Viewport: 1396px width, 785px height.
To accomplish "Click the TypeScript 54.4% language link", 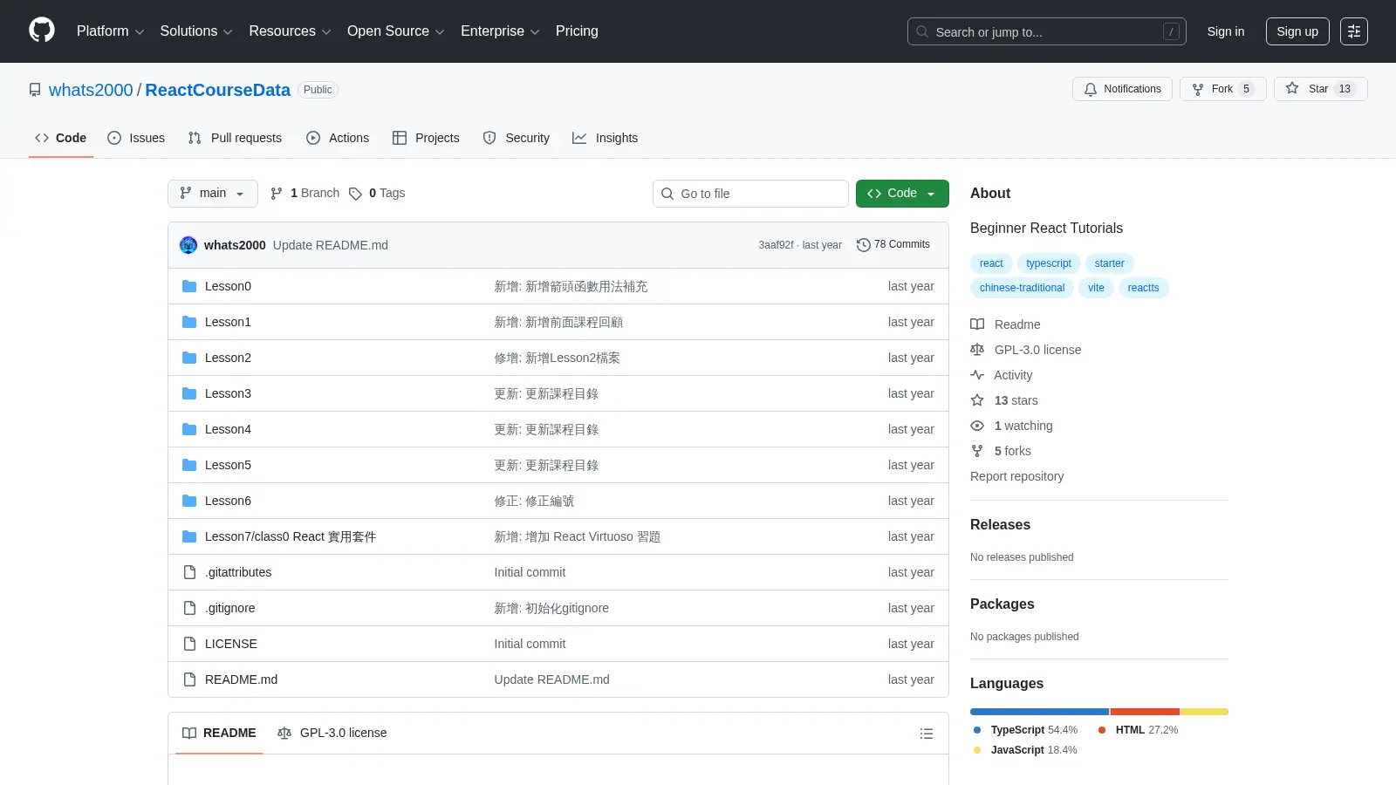I will point(1026,730).
